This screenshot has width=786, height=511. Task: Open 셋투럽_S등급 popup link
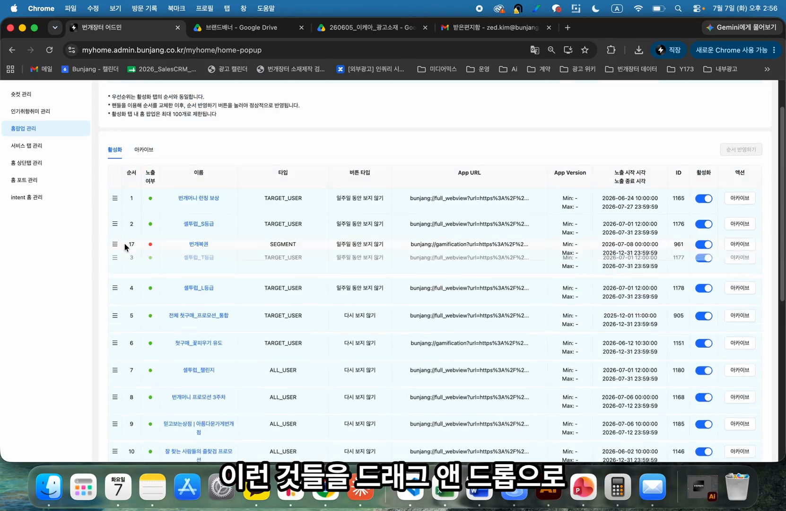pyautogui.click(x=199, y=224)
